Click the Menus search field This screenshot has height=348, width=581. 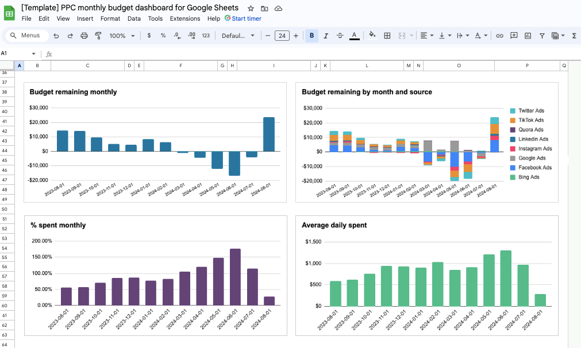(28, 36)
